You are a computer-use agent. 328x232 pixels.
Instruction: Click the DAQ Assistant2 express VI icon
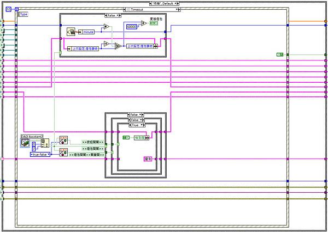coord(25,143)
